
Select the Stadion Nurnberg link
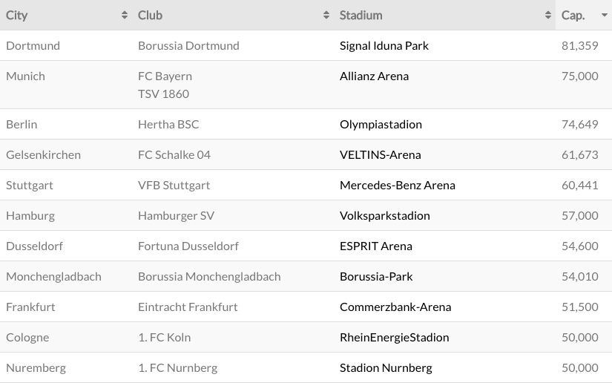(x=386, y=368)
